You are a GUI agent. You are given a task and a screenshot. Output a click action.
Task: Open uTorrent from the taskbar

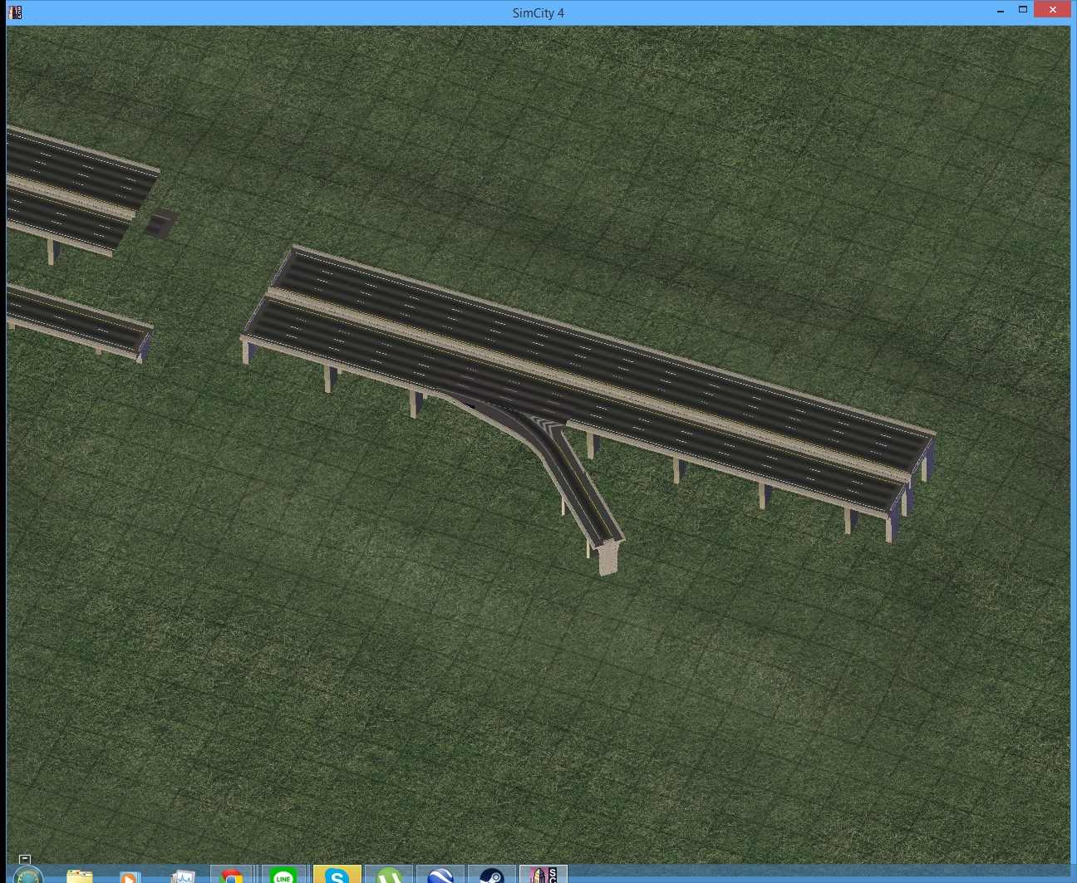tap(389, 875)
